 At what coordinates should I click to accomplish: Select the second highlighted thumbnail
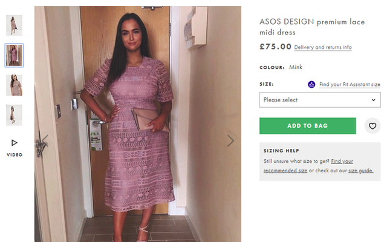pos(14,55)
